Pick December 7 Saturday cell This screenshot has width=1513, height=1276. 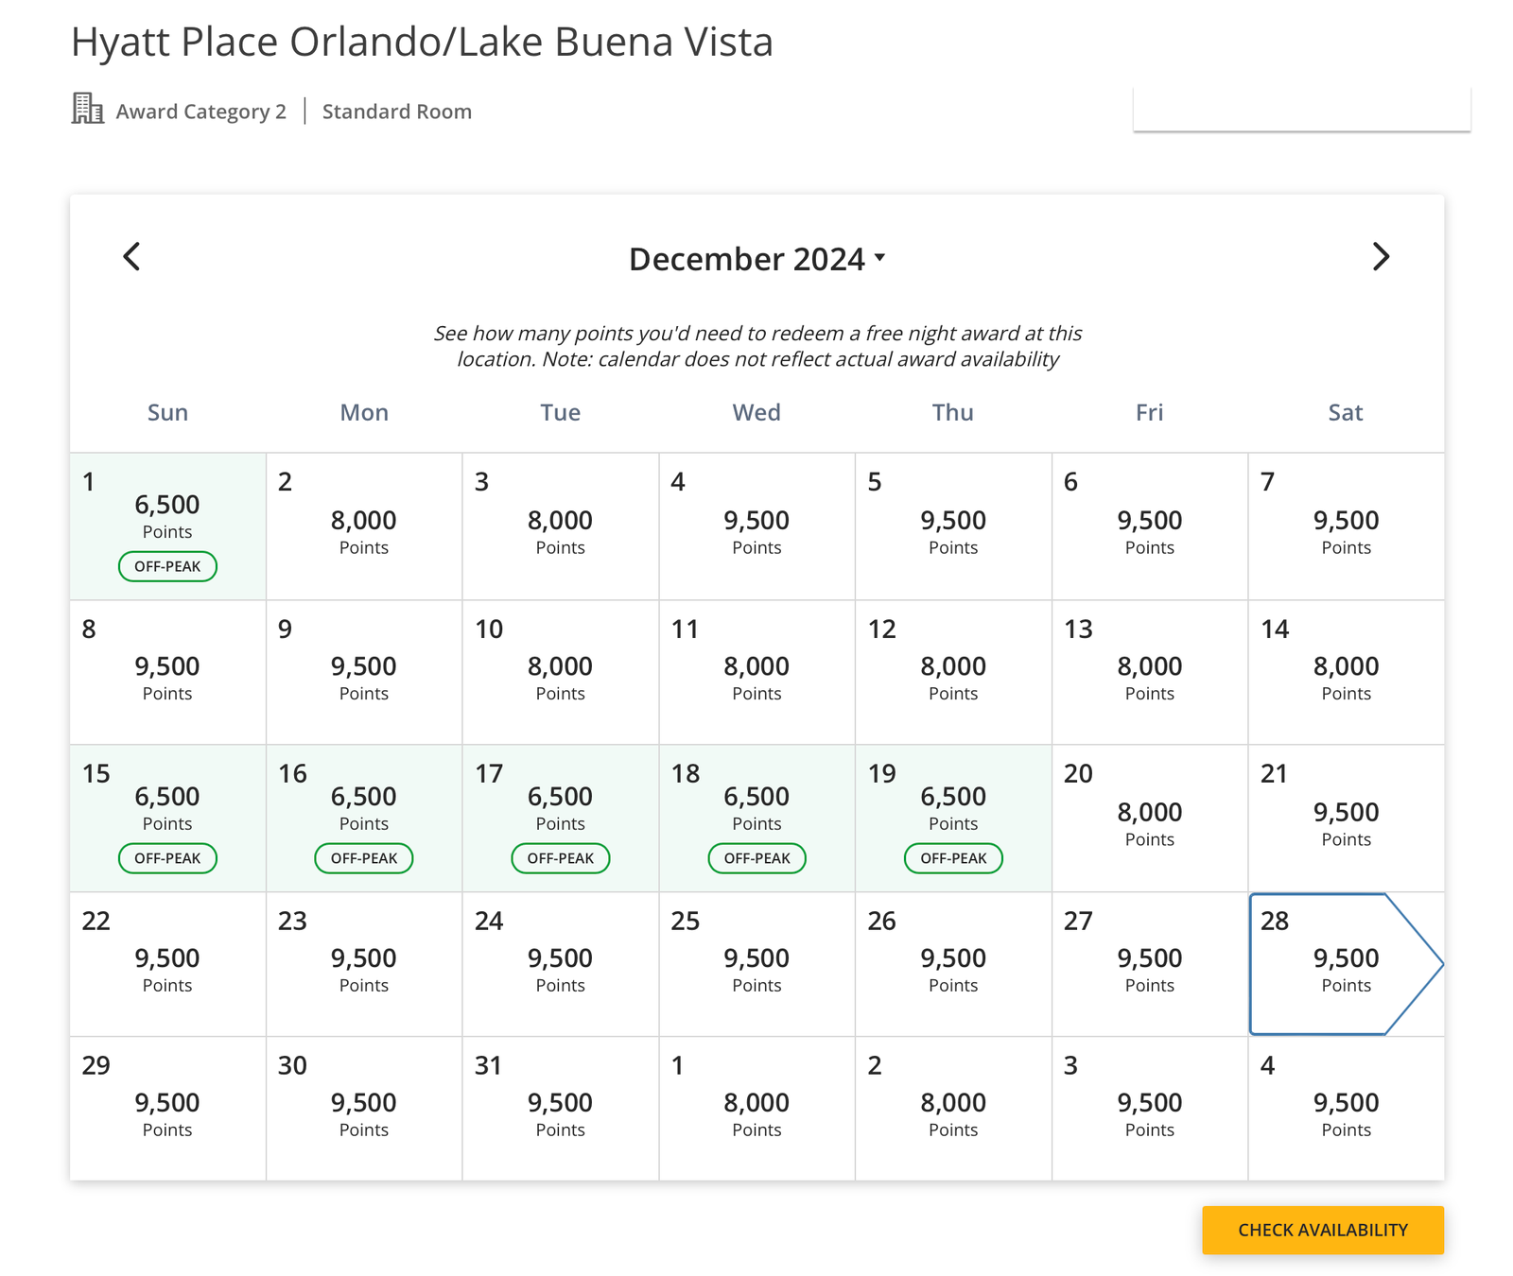pos(1346,526)
